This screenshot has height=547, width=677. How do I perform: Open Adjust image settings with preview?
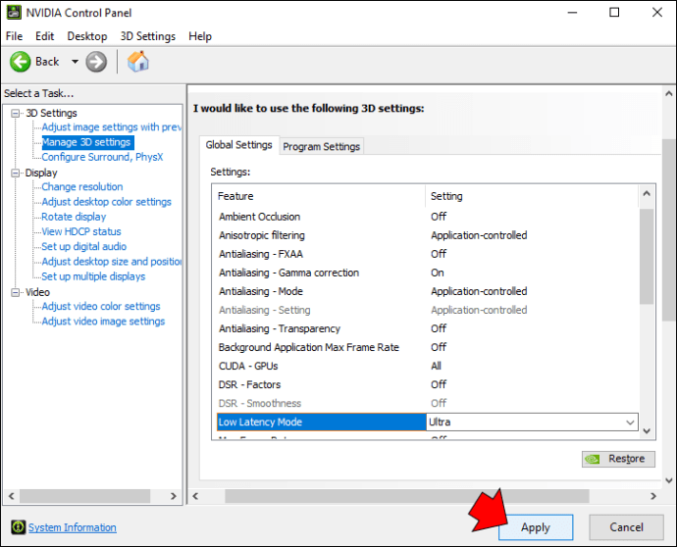tap(112, 127)
